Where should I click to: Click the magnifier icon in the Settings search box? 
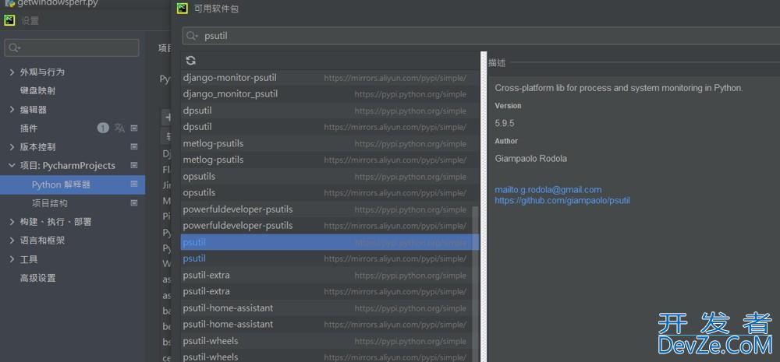click(x=14, y=48)
